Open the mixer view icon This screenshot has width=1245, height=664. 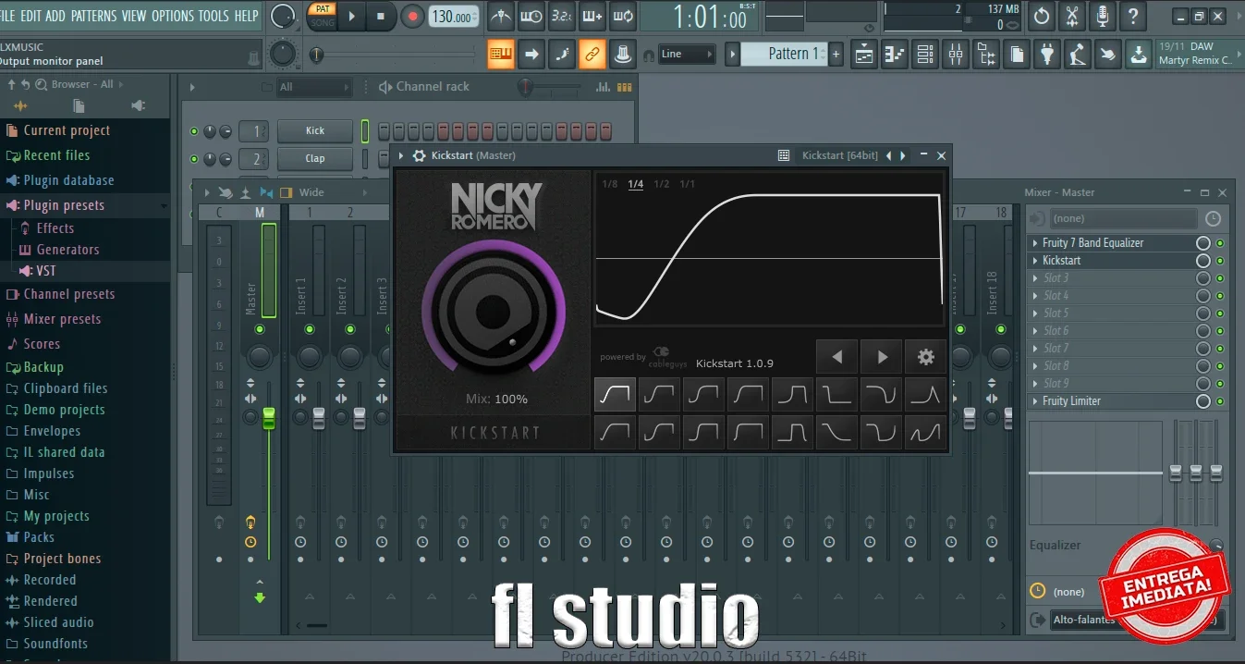pos(956,55)
